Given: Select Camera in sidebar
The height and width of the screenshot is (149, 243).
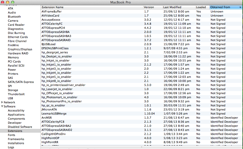Looking at the screenshot, I should pyautogui.click(x=13, y=21).
